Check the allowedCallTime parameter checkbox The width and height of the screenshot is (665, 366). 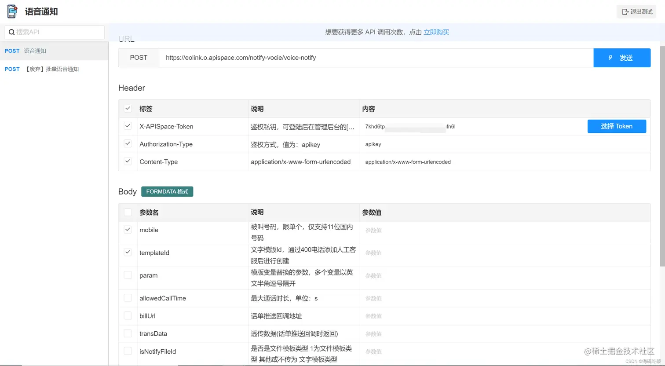[x=128, y=298]
